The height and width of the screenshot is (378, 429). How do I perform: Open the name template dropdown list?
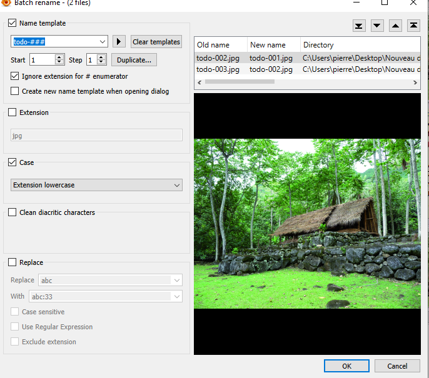(103, 42)
